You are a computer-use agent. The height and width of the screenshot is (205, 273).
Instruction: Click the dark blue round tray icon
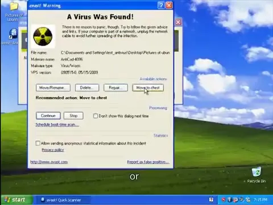230,200
